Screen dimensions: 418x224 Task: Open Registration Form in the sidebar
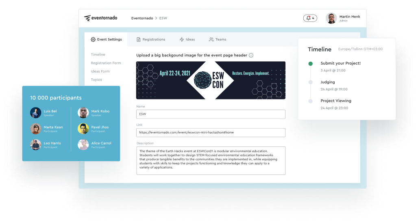[106, 63]
